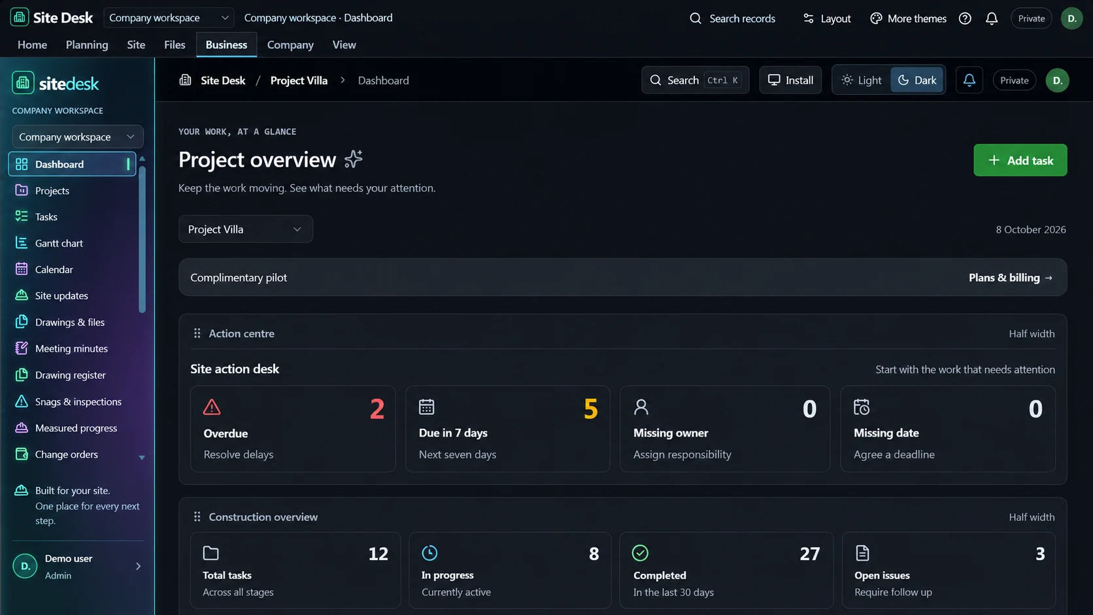Viewport: 1093px width, 615px height.
Task: Open Layout options
Action: (x=827, y=18)
